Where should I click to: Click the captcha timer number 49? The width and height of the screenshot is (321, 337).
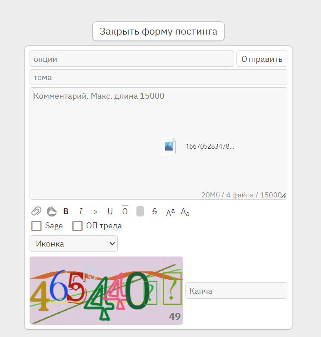click(175, 317)
